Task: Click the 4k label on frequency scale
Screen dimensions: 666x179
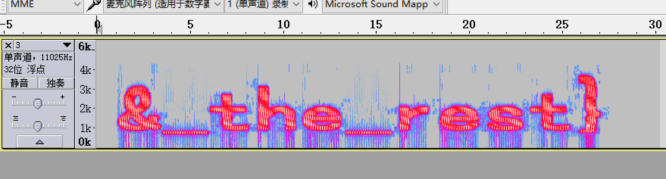Action: click(86, 70)
